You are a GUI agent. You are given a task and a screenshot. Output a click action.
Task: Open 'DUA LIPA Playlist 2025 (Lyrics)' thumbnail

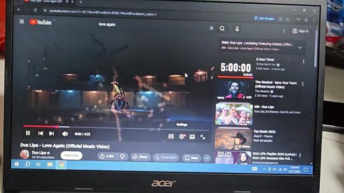(233, 158)
